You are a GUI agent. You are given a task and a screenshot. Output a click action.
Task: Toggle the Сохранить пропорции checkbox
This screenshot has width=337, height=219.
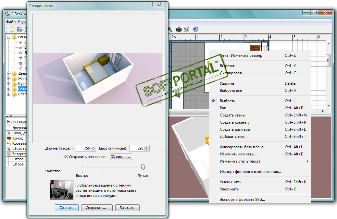tap(66, 157)
